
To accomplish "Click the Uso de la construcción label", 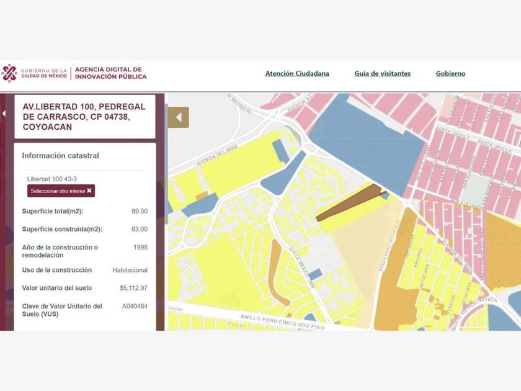I will pyautogui.click(x=57, y=270).
